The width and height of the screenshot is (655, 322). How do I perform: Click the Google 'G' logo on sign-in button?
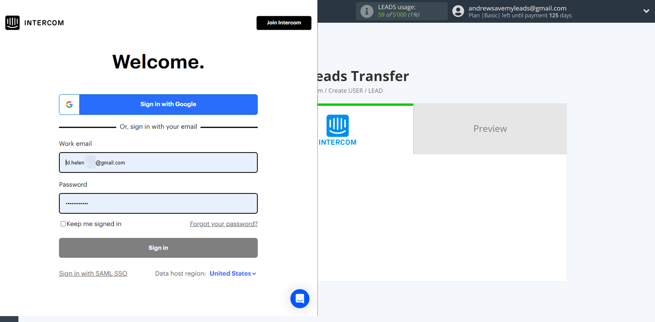[x=70, y=104]
